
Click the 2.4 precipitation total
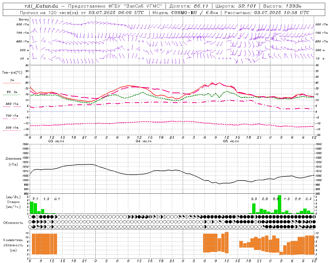point(308,199)
